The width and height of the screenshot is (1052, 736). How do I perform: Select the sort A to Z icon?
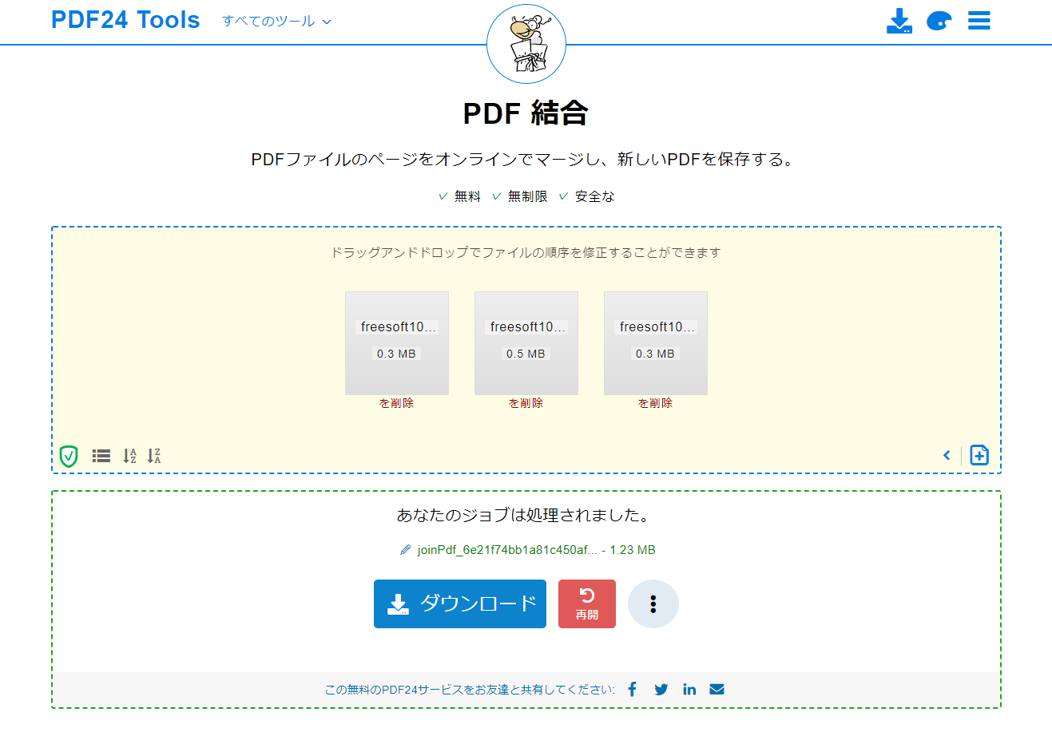130,455
